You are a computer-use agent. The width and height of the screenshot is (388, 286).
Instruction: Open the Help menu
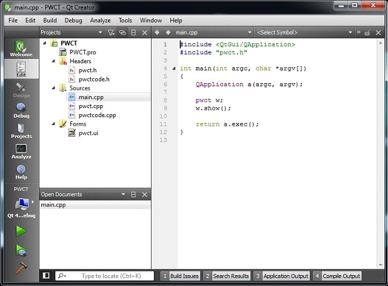click(x=176, y=20)
